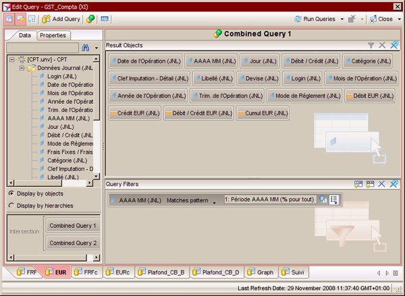
Task: Click the Débit EUR (JNL) result object
Action: coord(369,96)
